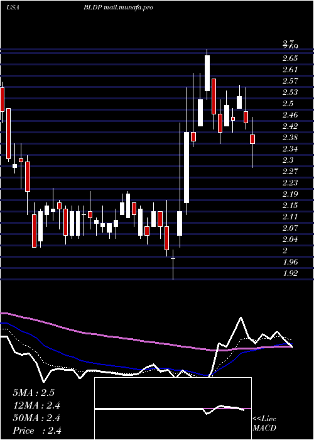Select the 2.65 price axis label
Viewport: 314px width, 440px height.
[x=290, y=58]
